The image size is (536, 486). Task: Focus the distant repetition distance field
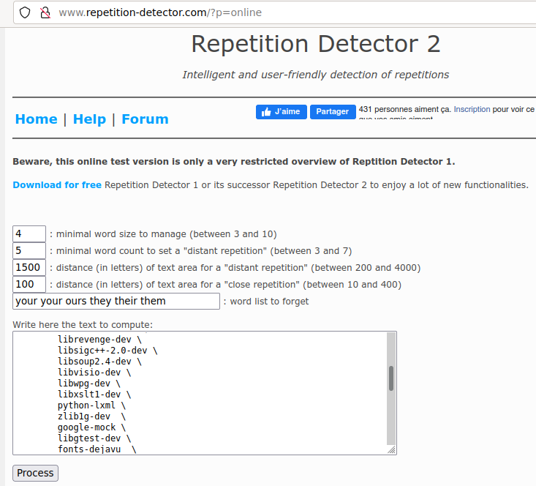29,267
